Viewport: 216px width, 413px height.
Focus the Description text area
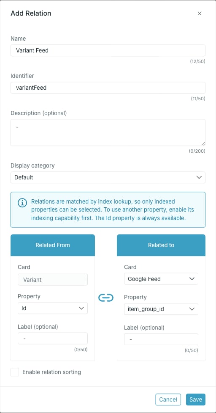coord(108,132)
